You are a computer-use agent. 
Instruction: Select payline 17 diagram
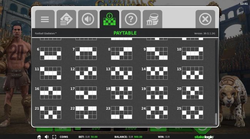[x=86, y=93]
